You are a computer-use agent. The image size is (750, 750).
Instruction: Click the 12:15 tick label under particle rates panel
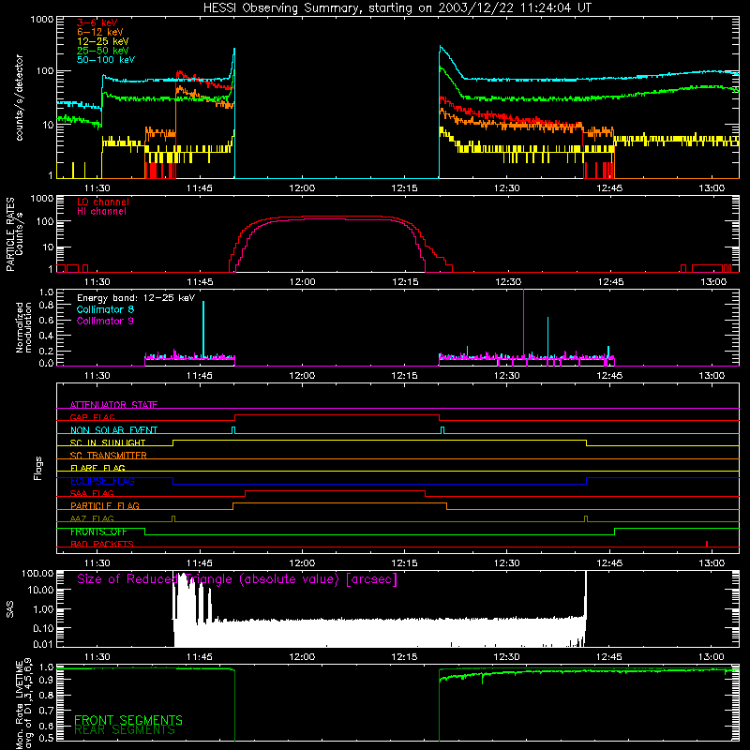coord(405,282)
